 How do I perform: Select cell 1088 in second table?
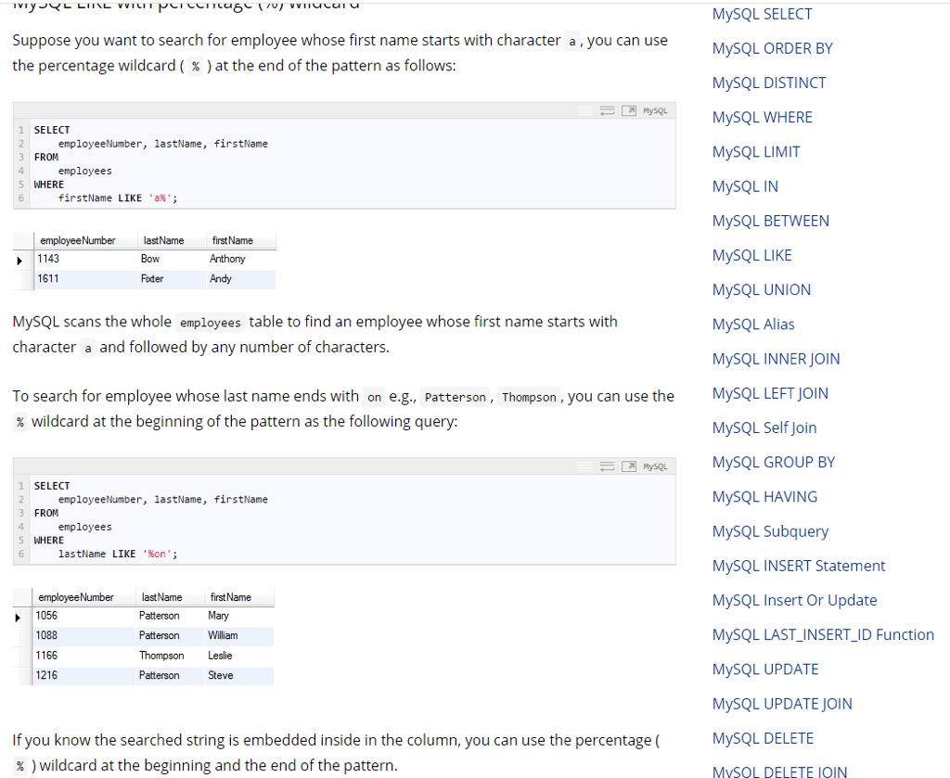(x=46, y=635)
